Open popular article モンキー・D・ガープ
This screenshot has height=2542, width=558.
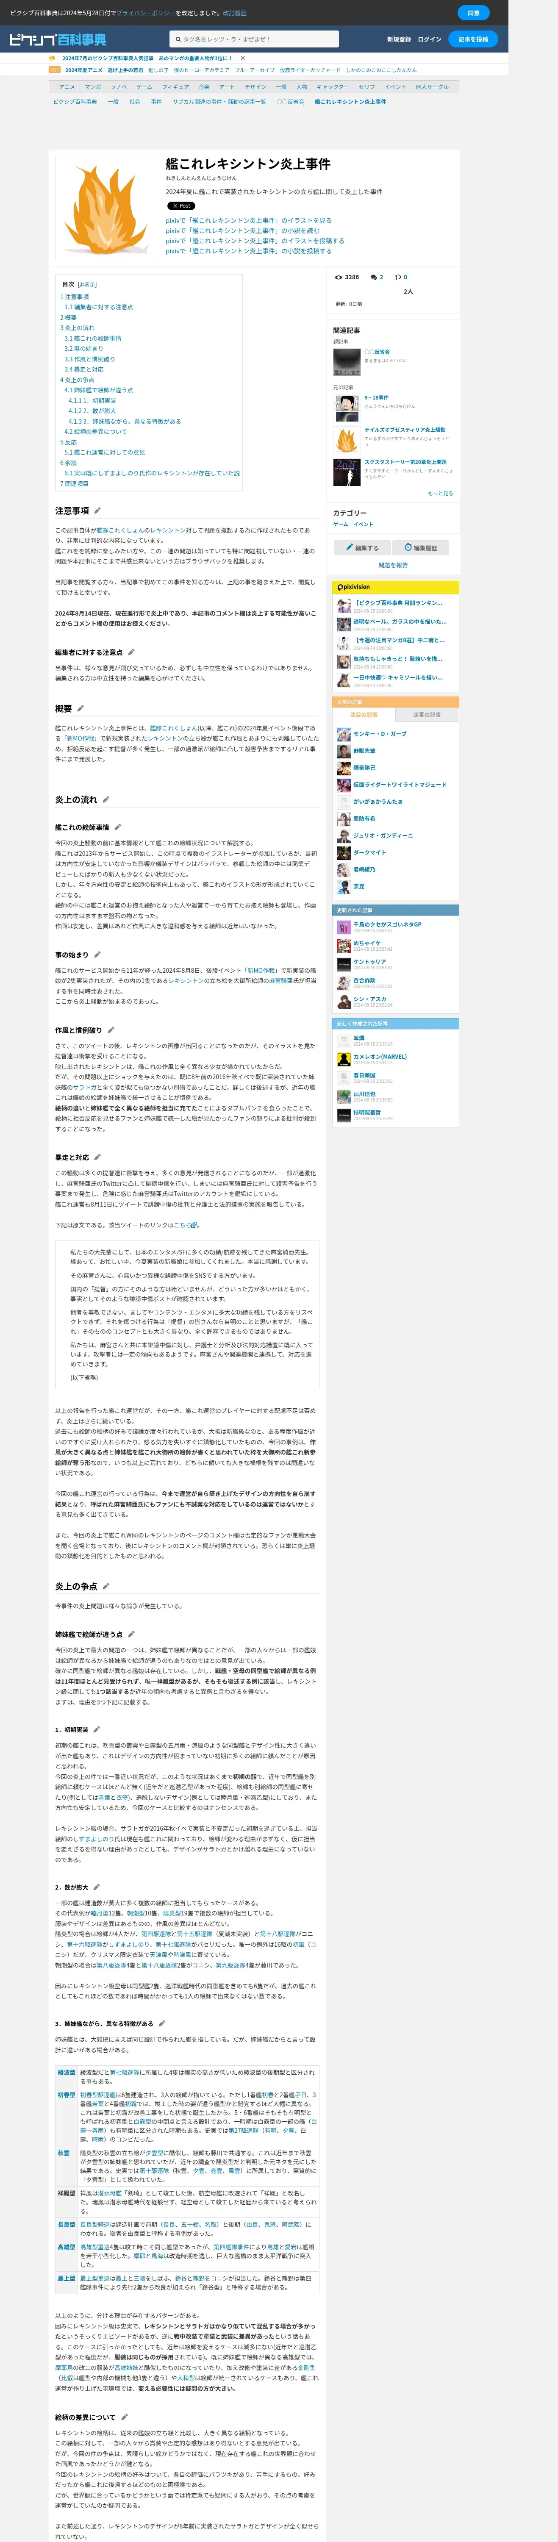tap(380, 734)
